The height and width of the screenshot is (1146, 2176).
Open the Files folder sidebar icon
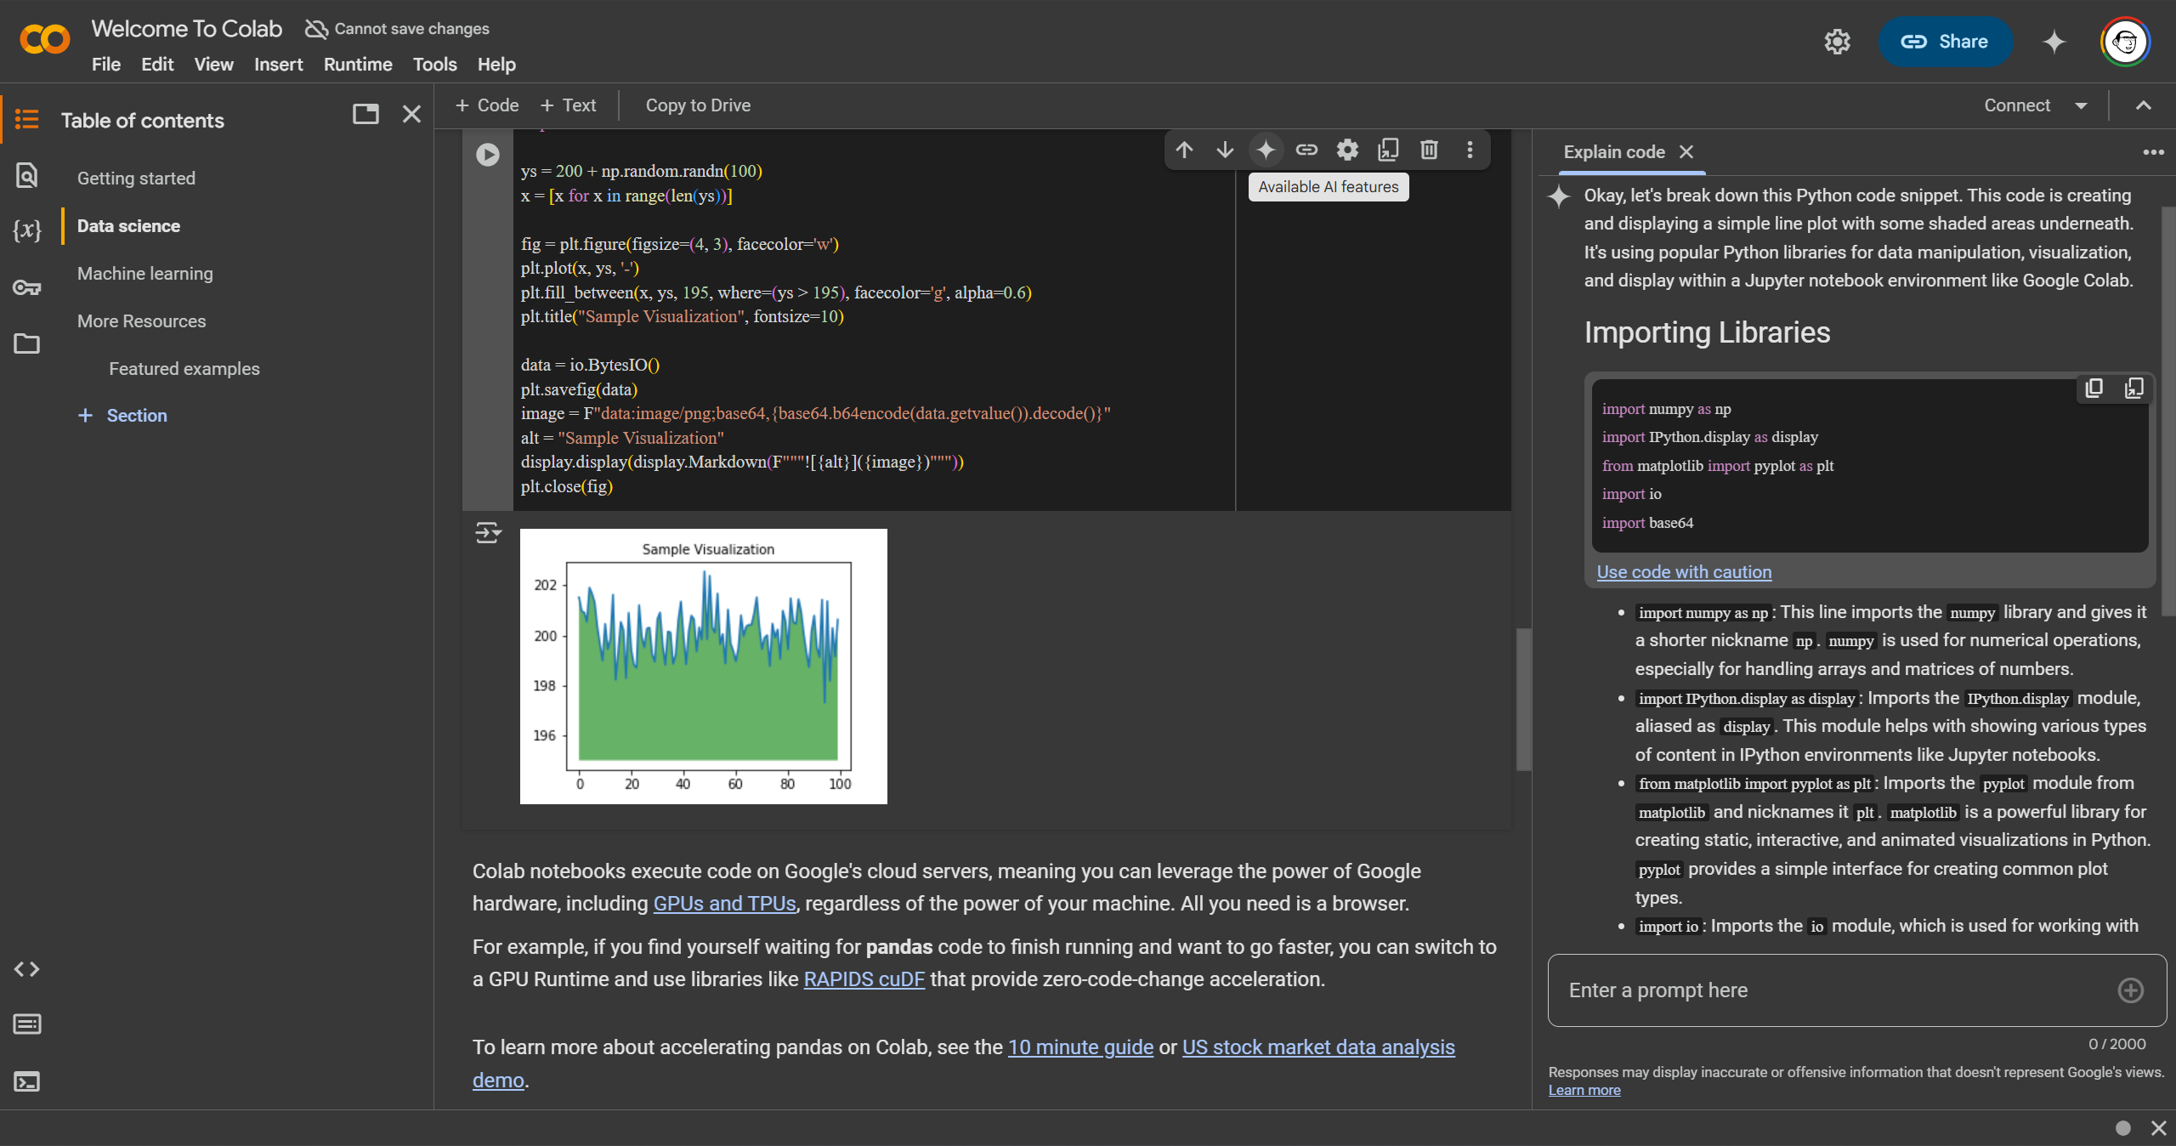(x=26, y=343)
